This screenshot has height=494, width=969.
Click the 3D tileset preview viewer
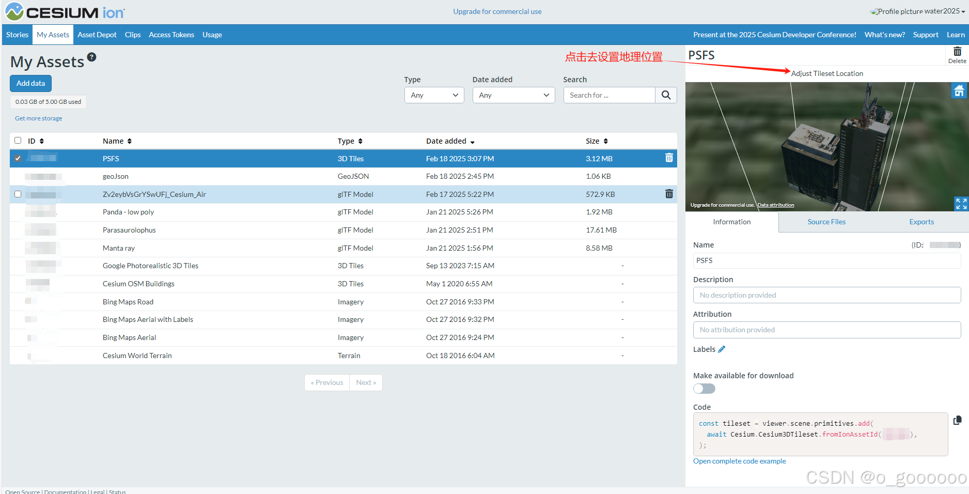(826, 146)
